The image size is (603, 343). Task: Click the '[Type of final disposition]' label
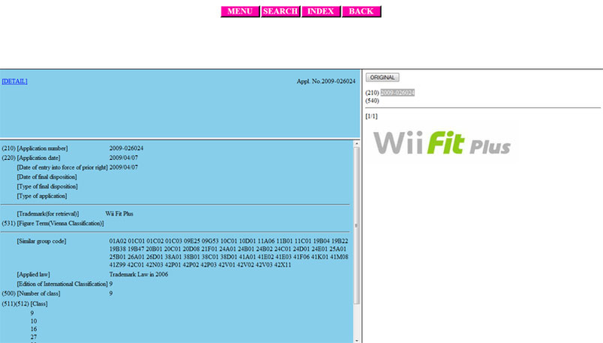click(47, 186)
